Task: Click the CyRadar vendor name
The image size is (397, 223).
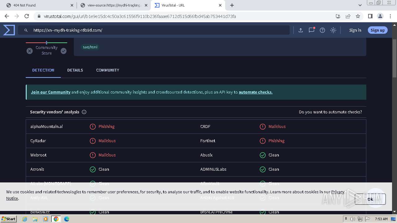Action: click(x=38, y=141)
